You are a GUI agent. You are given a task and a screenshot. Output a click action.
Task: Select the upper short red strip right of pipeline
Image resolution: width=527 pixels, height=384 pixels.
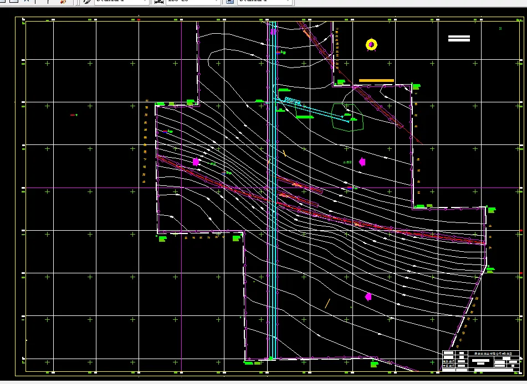pyautogui.click(x=299, y=185)
